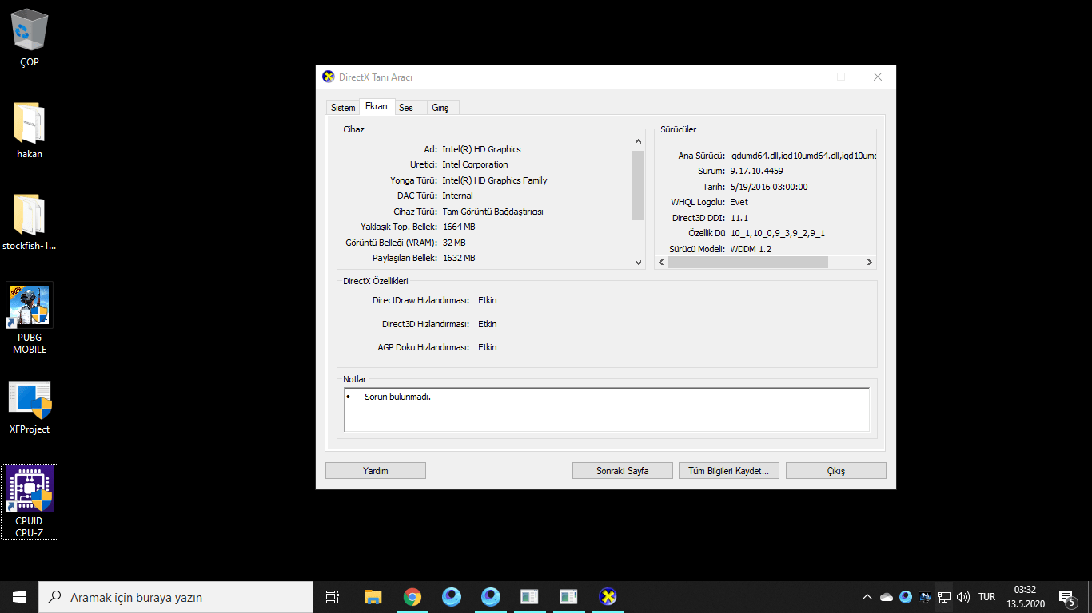Close the DirectX Tanı Aracı window
Viewport: 1092px width, 613px height.
click(x=878, y=77)
